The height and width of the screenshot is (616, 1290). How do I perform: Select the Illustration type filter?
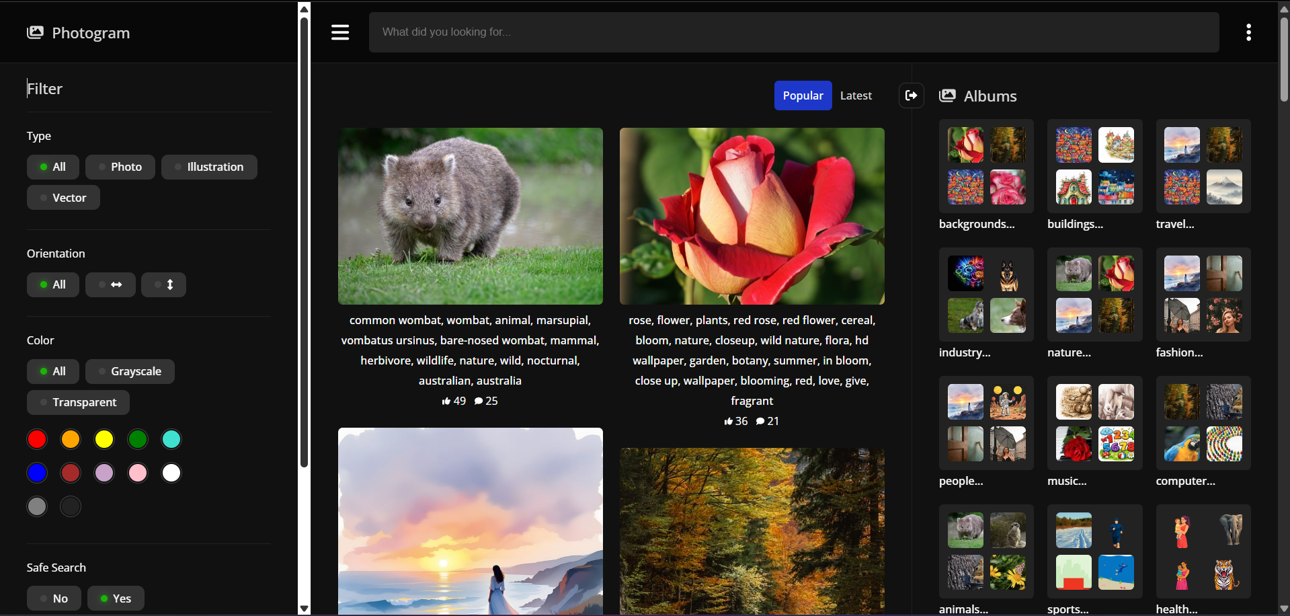[x=209, y=167]
